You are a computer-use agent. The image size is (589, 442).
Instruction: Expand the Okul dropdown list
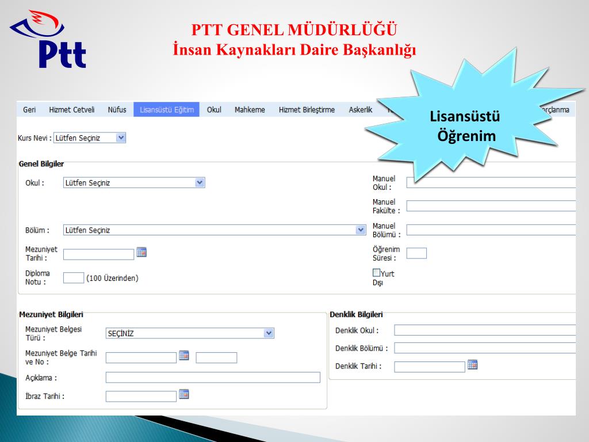134,182
